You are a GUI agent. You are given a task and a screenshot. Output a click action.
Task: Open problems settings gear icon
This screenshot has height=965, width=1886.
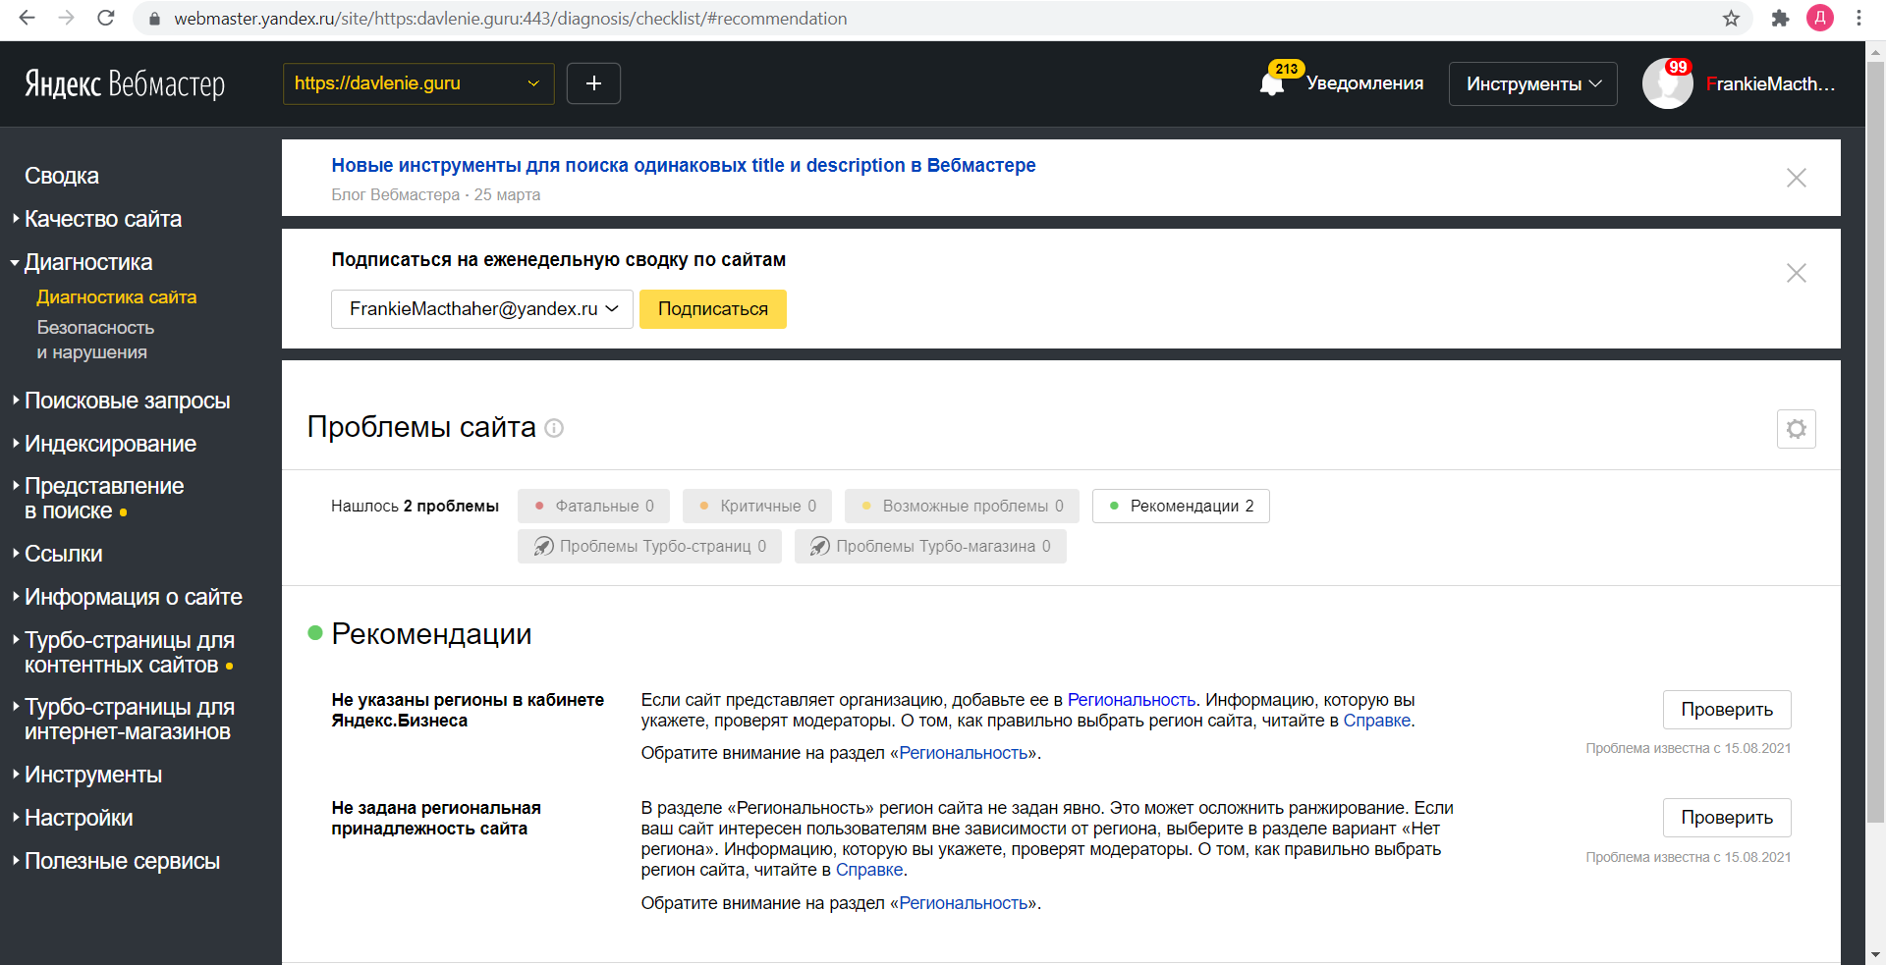[1796, 429]
